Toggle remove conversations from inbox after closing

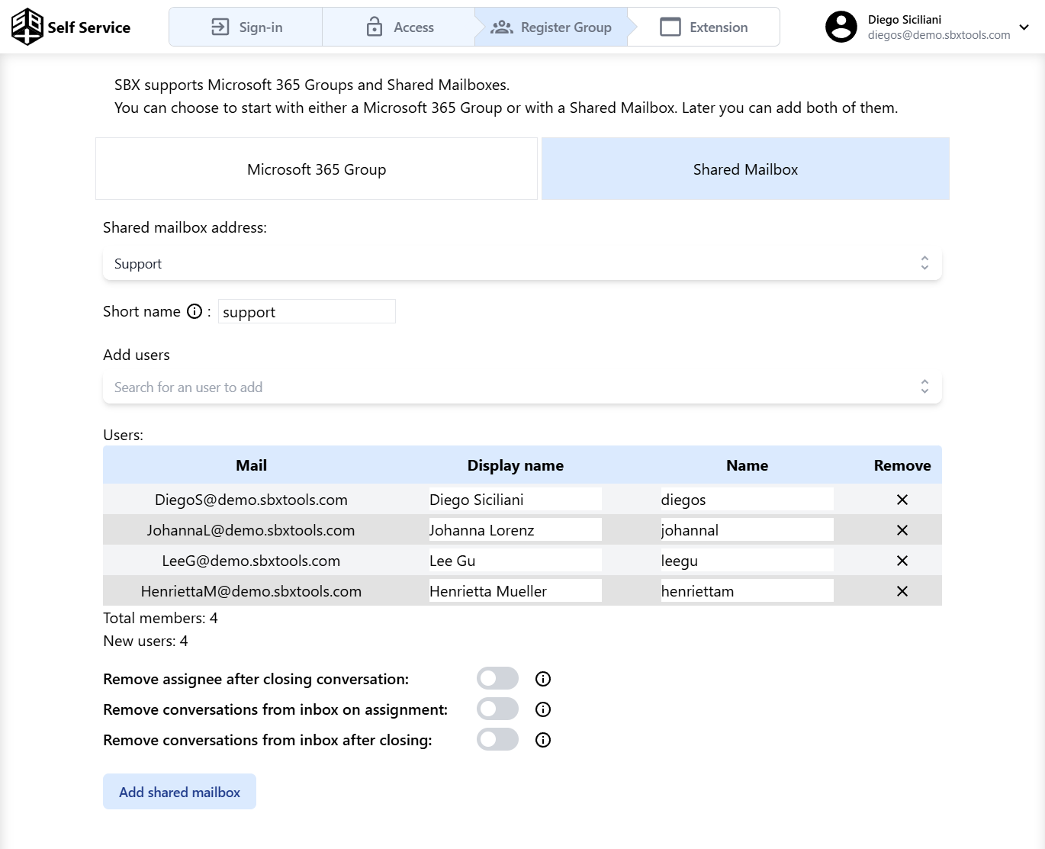[497, 740]
